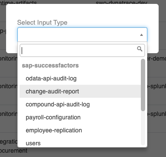Collapse the Select Input Type dropdown arrow

point(141,35)
